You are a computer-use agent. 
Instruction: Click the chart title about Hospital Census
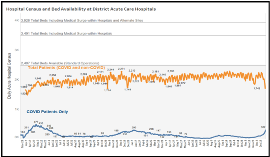[81, 9]
